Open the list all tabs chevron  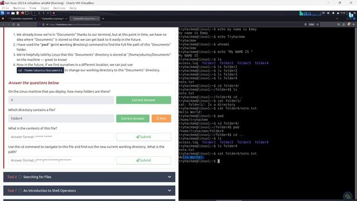pos(337,18)
